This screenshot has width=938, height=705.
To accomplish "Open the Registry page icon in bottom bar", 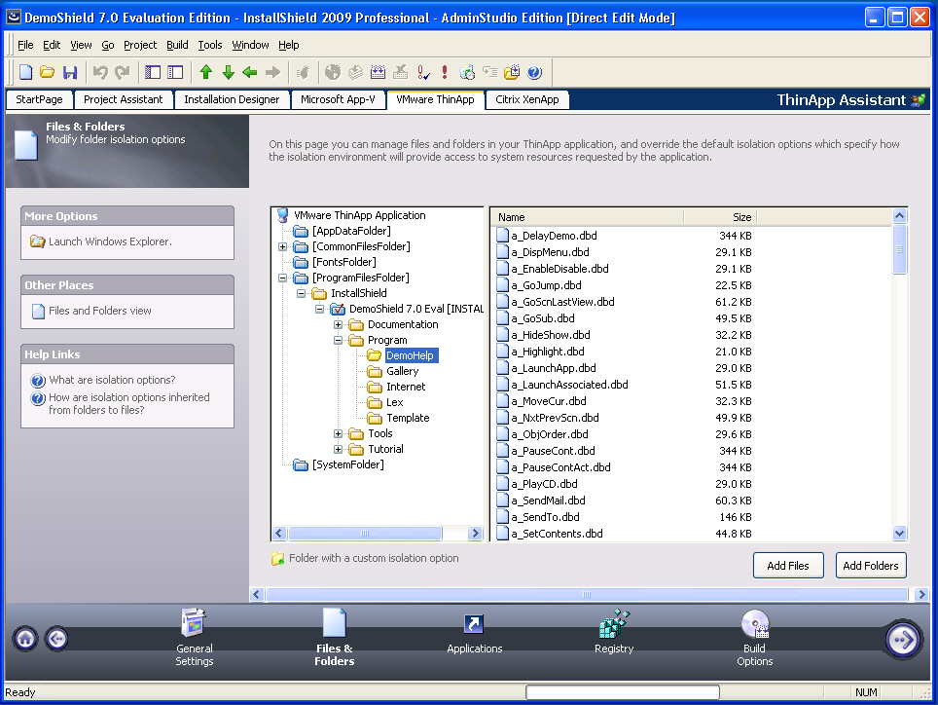I will click(x=614, y=625).
